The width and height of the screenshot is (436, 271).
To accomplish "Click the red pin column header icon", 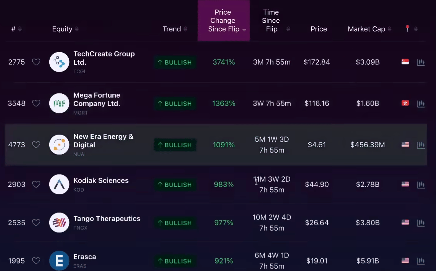I will [407, 28].
